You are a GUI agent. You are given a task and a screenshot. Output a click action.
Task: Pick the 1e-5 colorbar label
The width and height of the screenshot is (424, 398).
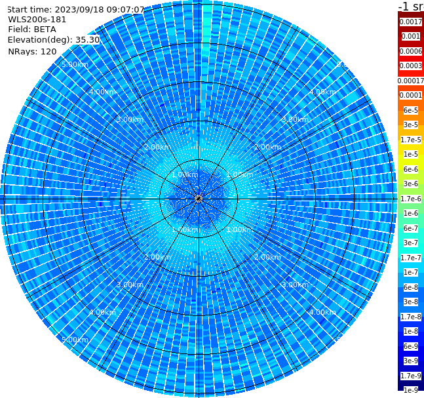[x=411, y=154]
